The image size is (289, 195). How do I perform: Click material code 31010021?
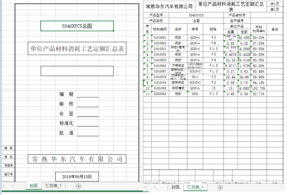click(x=160, y=49)
